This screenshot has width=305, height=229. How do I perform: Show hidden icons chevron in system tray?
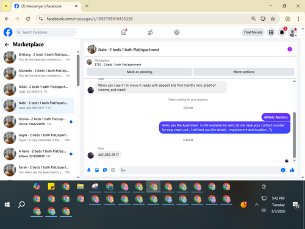pos(257,205)
